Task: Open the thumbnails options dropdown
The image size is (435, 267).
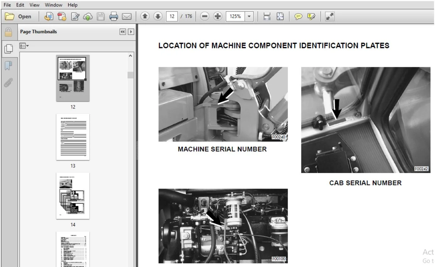Action: pos(24,46)
